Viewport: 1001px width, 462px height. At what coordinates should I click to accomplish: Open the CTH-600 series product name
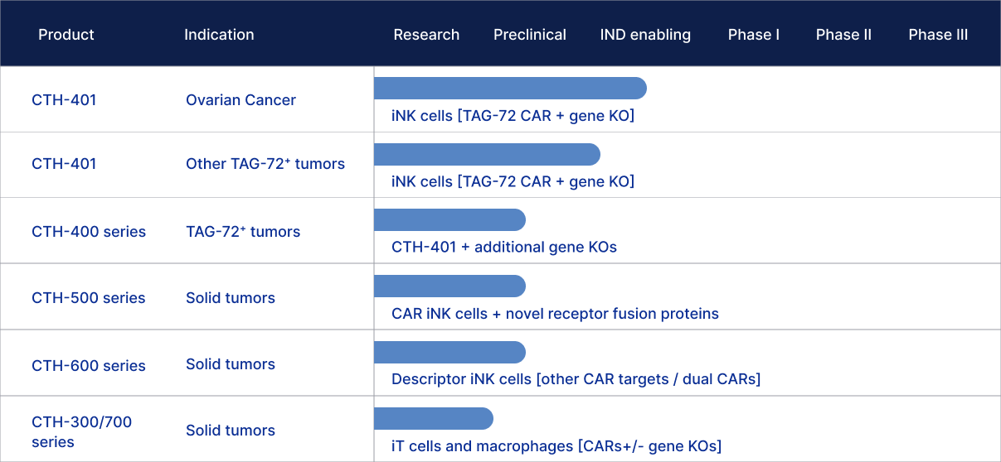[x=89, y=365]
